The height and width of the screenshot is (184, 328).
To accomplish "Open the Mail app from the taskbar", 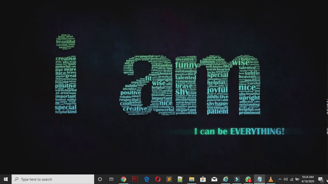I will click(214, 179).
